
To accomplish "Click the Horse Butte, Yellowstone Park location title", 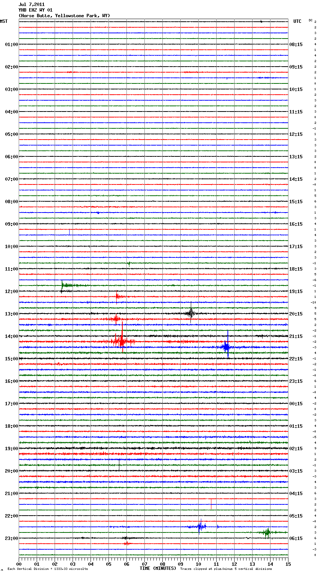I will [64, 16].
